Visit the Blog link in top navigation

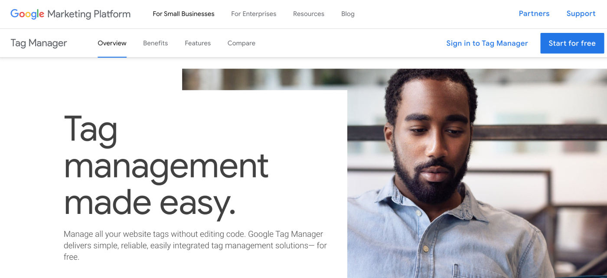point(348,14)
